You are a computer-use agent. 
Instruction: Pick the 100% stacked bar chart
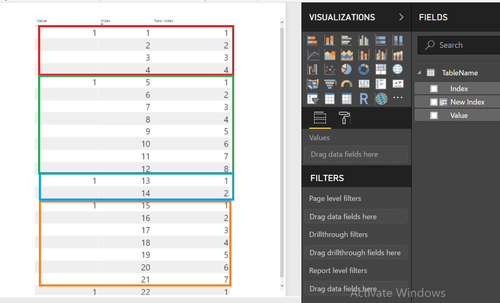[381, 40]
